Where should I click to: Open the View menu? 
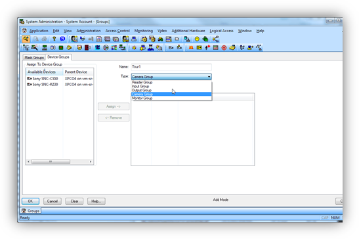click(68, 31)
